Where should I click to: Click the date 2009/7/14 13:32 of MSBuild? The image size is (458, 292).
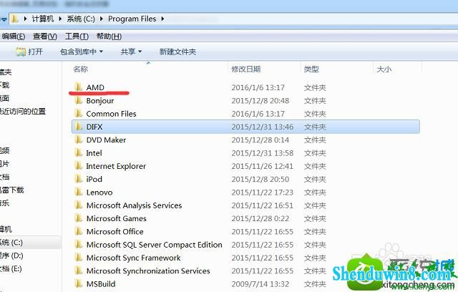tap(260, 284)
